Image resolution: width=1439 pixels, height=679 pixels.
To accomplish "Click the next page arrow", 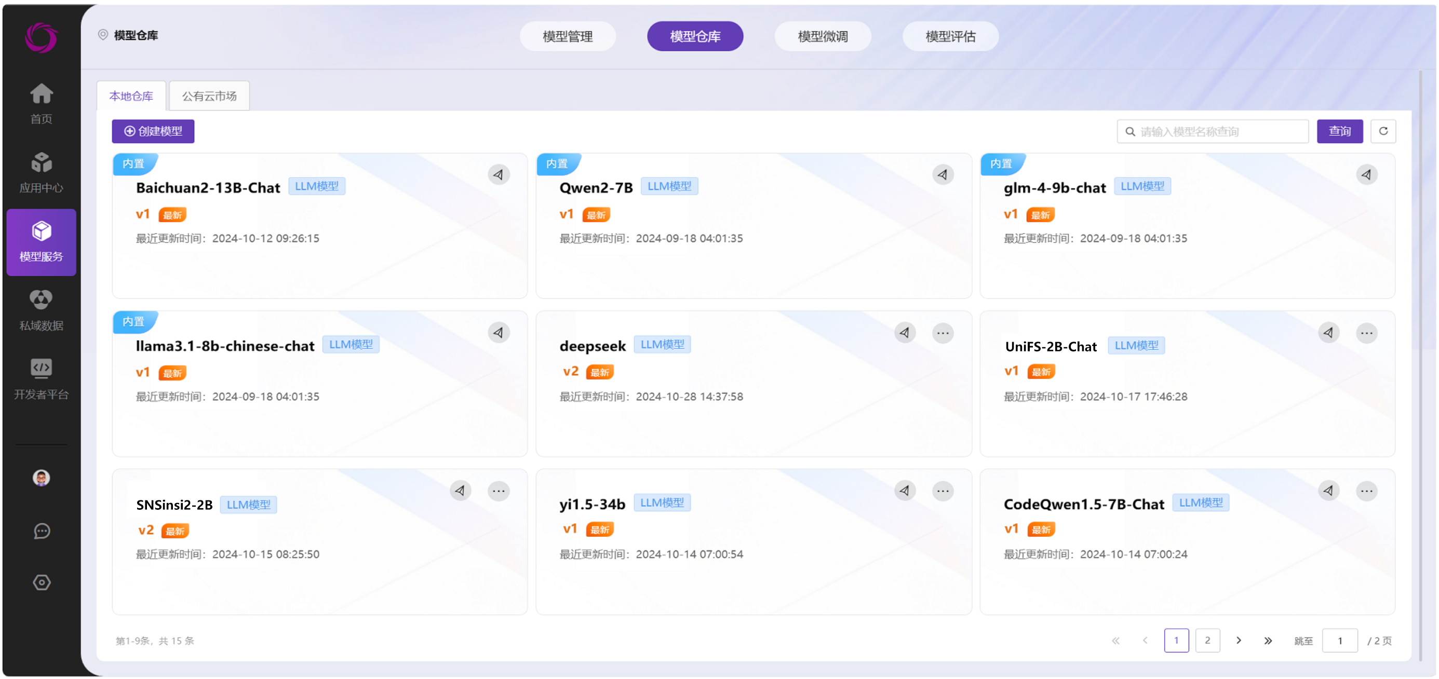I will coord(1239,641).
